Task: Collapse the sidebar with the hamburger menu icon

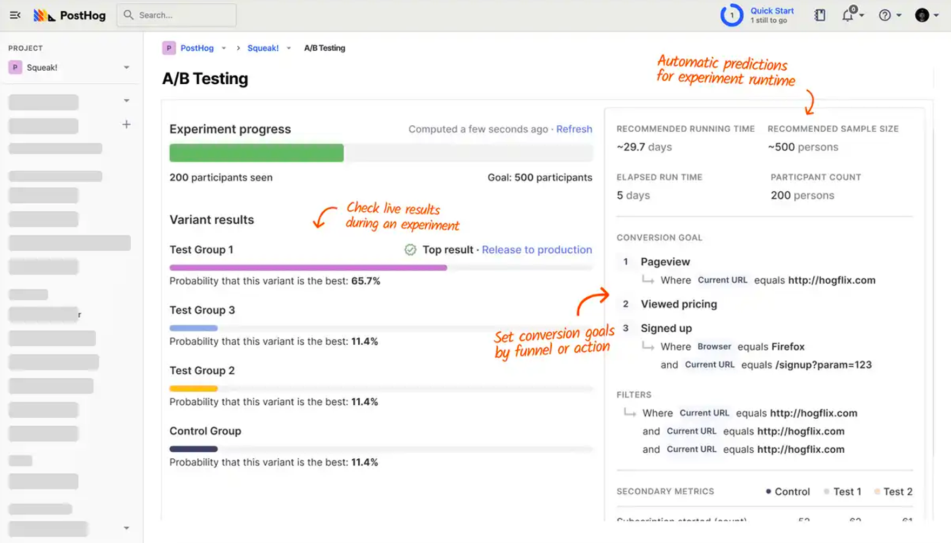Action: coord(15,15)
